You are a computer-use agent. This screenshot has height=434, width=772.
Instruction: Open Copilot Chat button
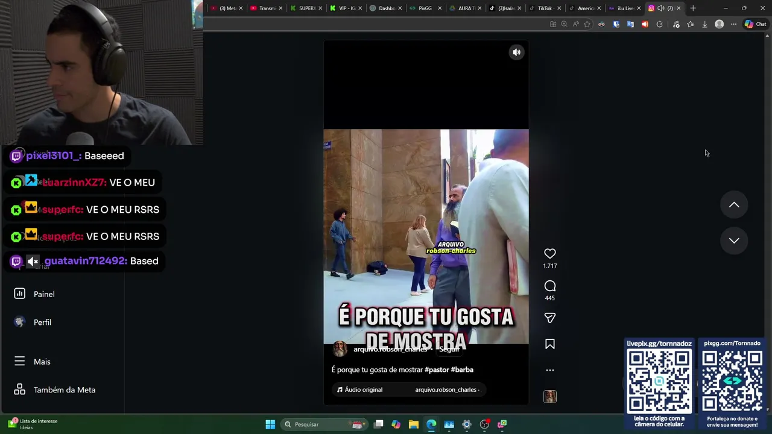755,24
